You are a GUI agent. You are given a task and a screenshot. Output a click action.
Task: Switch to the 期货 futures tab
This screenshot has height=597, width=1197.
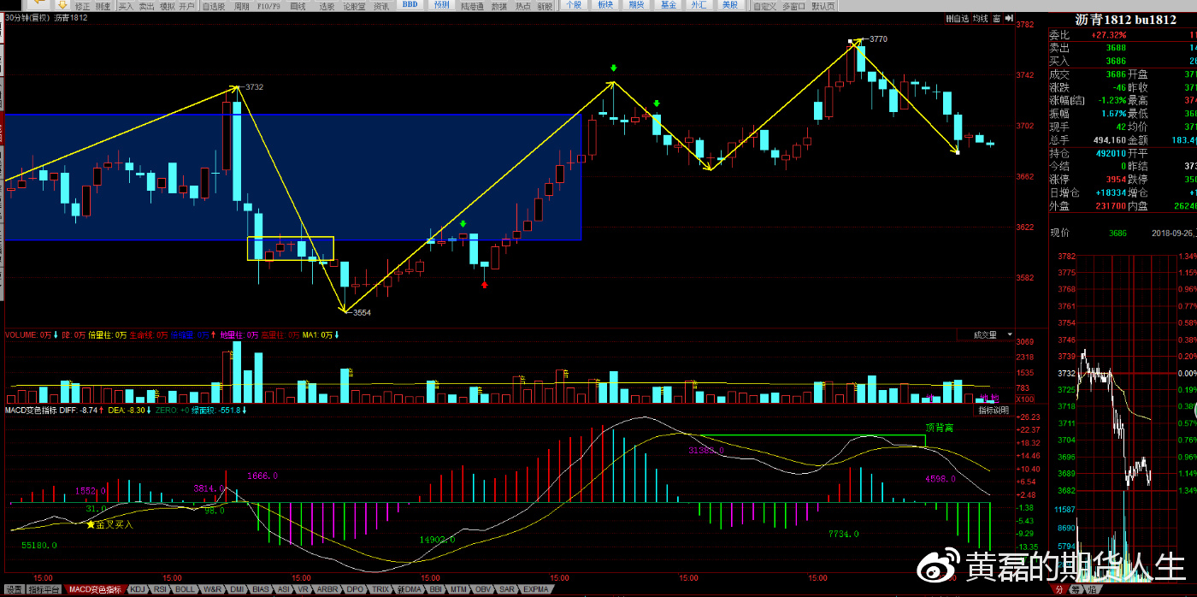click(636, 5)
